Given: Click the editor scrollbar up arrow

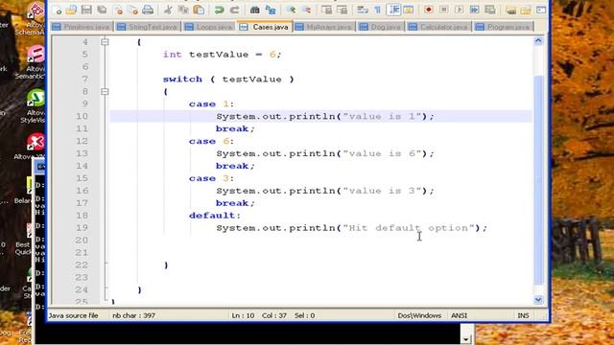Looking at the screenshot, I should [538, 40].
